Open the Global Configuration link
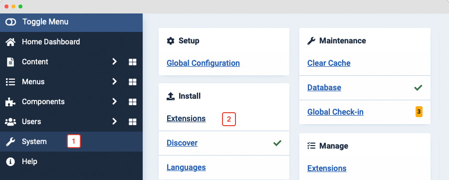Image resolution: width=449 pixels, height=180 pixels. [x=203, y=63]
